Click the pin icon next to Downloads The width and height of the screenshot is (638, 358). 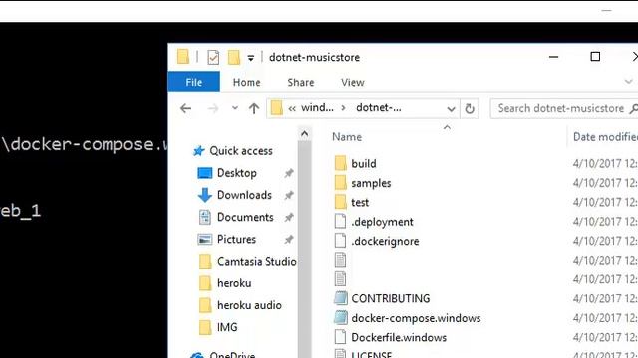coord(289,195)
